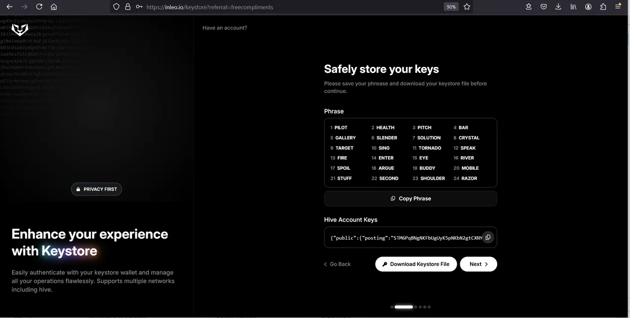
Task: Click phrase word 15 EYE
Action: coord(420,158)
